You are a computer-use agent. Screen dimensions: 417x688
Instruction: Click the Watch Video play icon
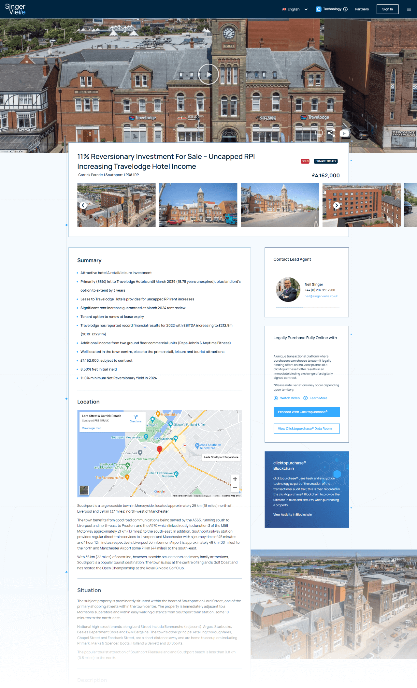[276, 398]
